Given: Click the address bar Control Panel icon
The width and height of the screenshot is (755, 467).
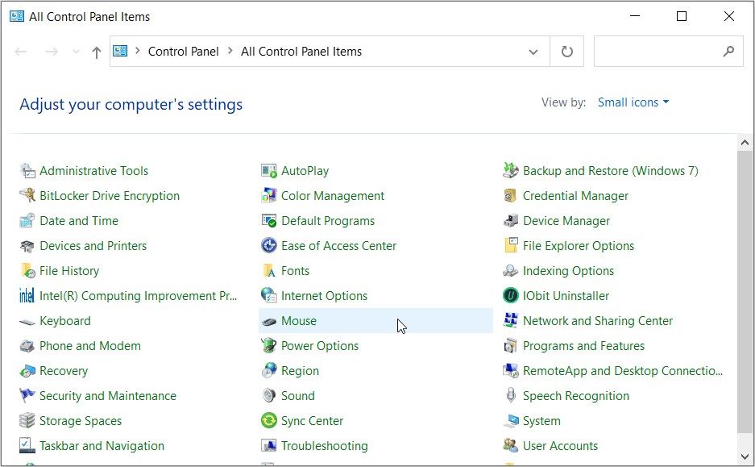Looking at the screenshot, I should pyautogui.click(x=120, y=51).
